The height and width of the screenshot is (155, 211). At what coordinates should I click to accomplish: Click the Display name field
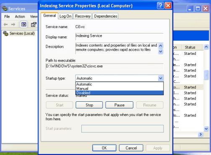(119, 36)
